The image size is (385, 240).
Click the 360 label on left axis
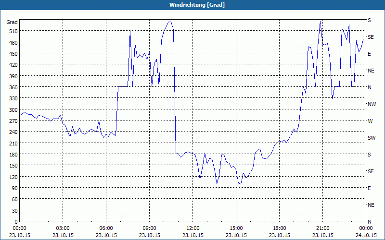13,87
